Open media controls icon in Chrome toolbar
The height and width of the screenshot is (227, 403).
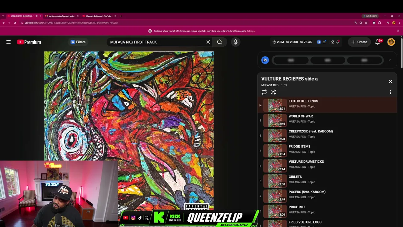coord(388,23)
